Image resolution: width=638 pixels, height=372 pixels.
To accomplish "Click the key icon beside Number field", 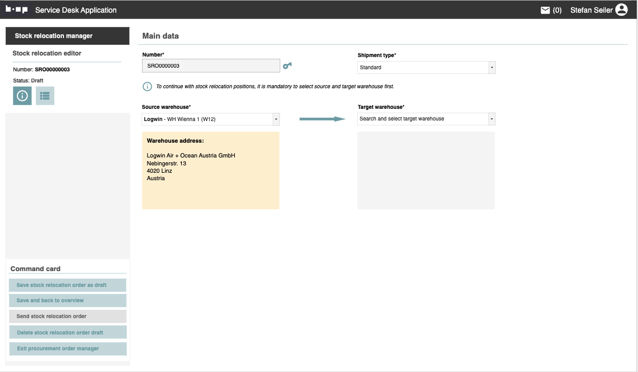I will [x=287, y=66].
